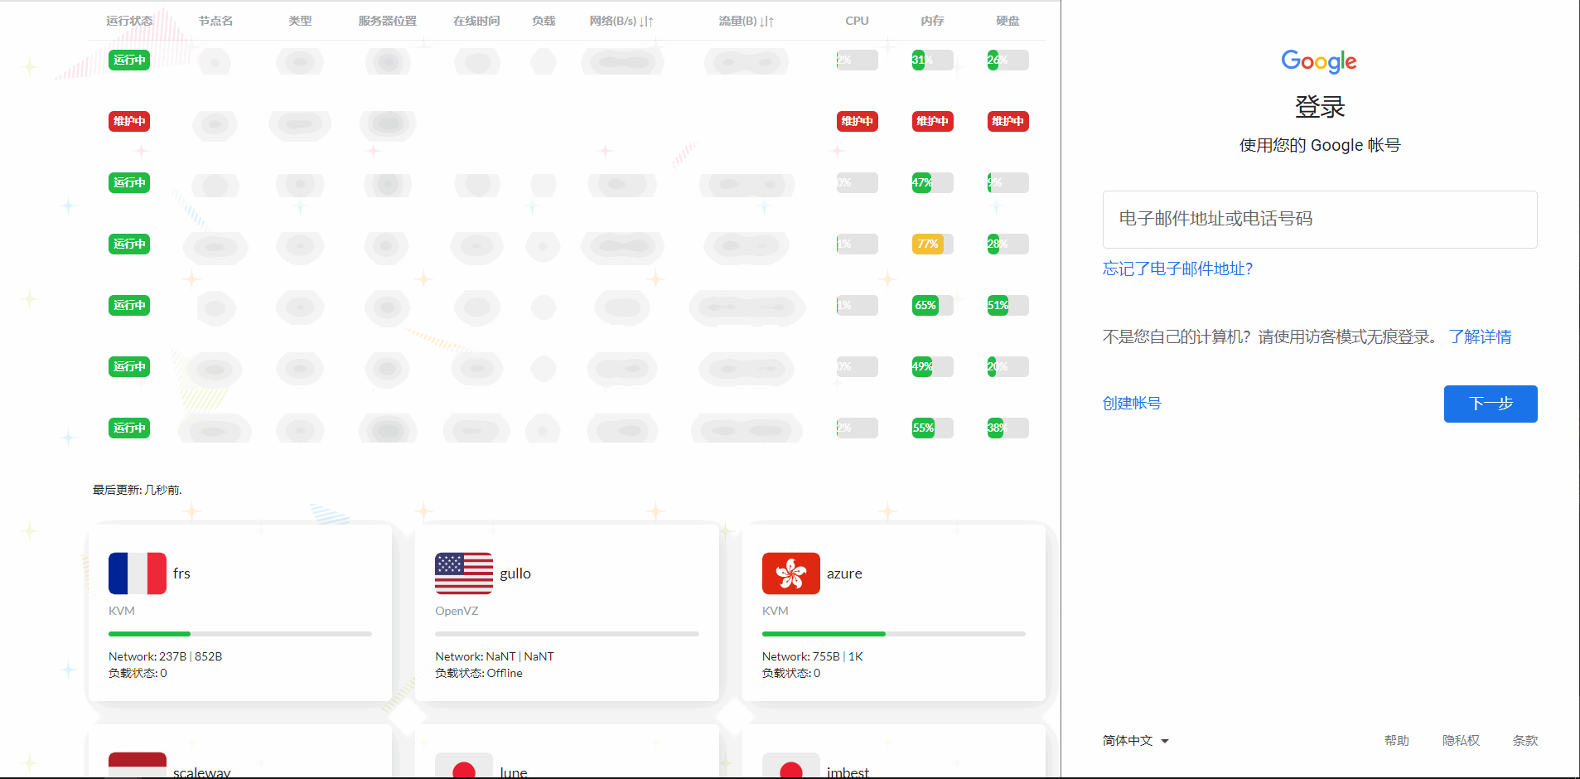Screen dimensions: 1580x779
Task: Click the progress bar on gullo card
Action: point(567,634)
